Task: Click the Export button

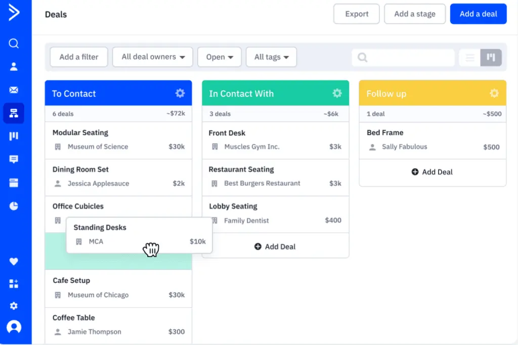Action: [x=357, y=14]
